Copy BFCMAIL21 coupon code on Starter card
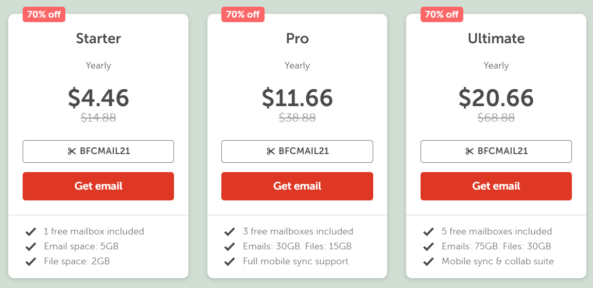 (x=98, y=151)
